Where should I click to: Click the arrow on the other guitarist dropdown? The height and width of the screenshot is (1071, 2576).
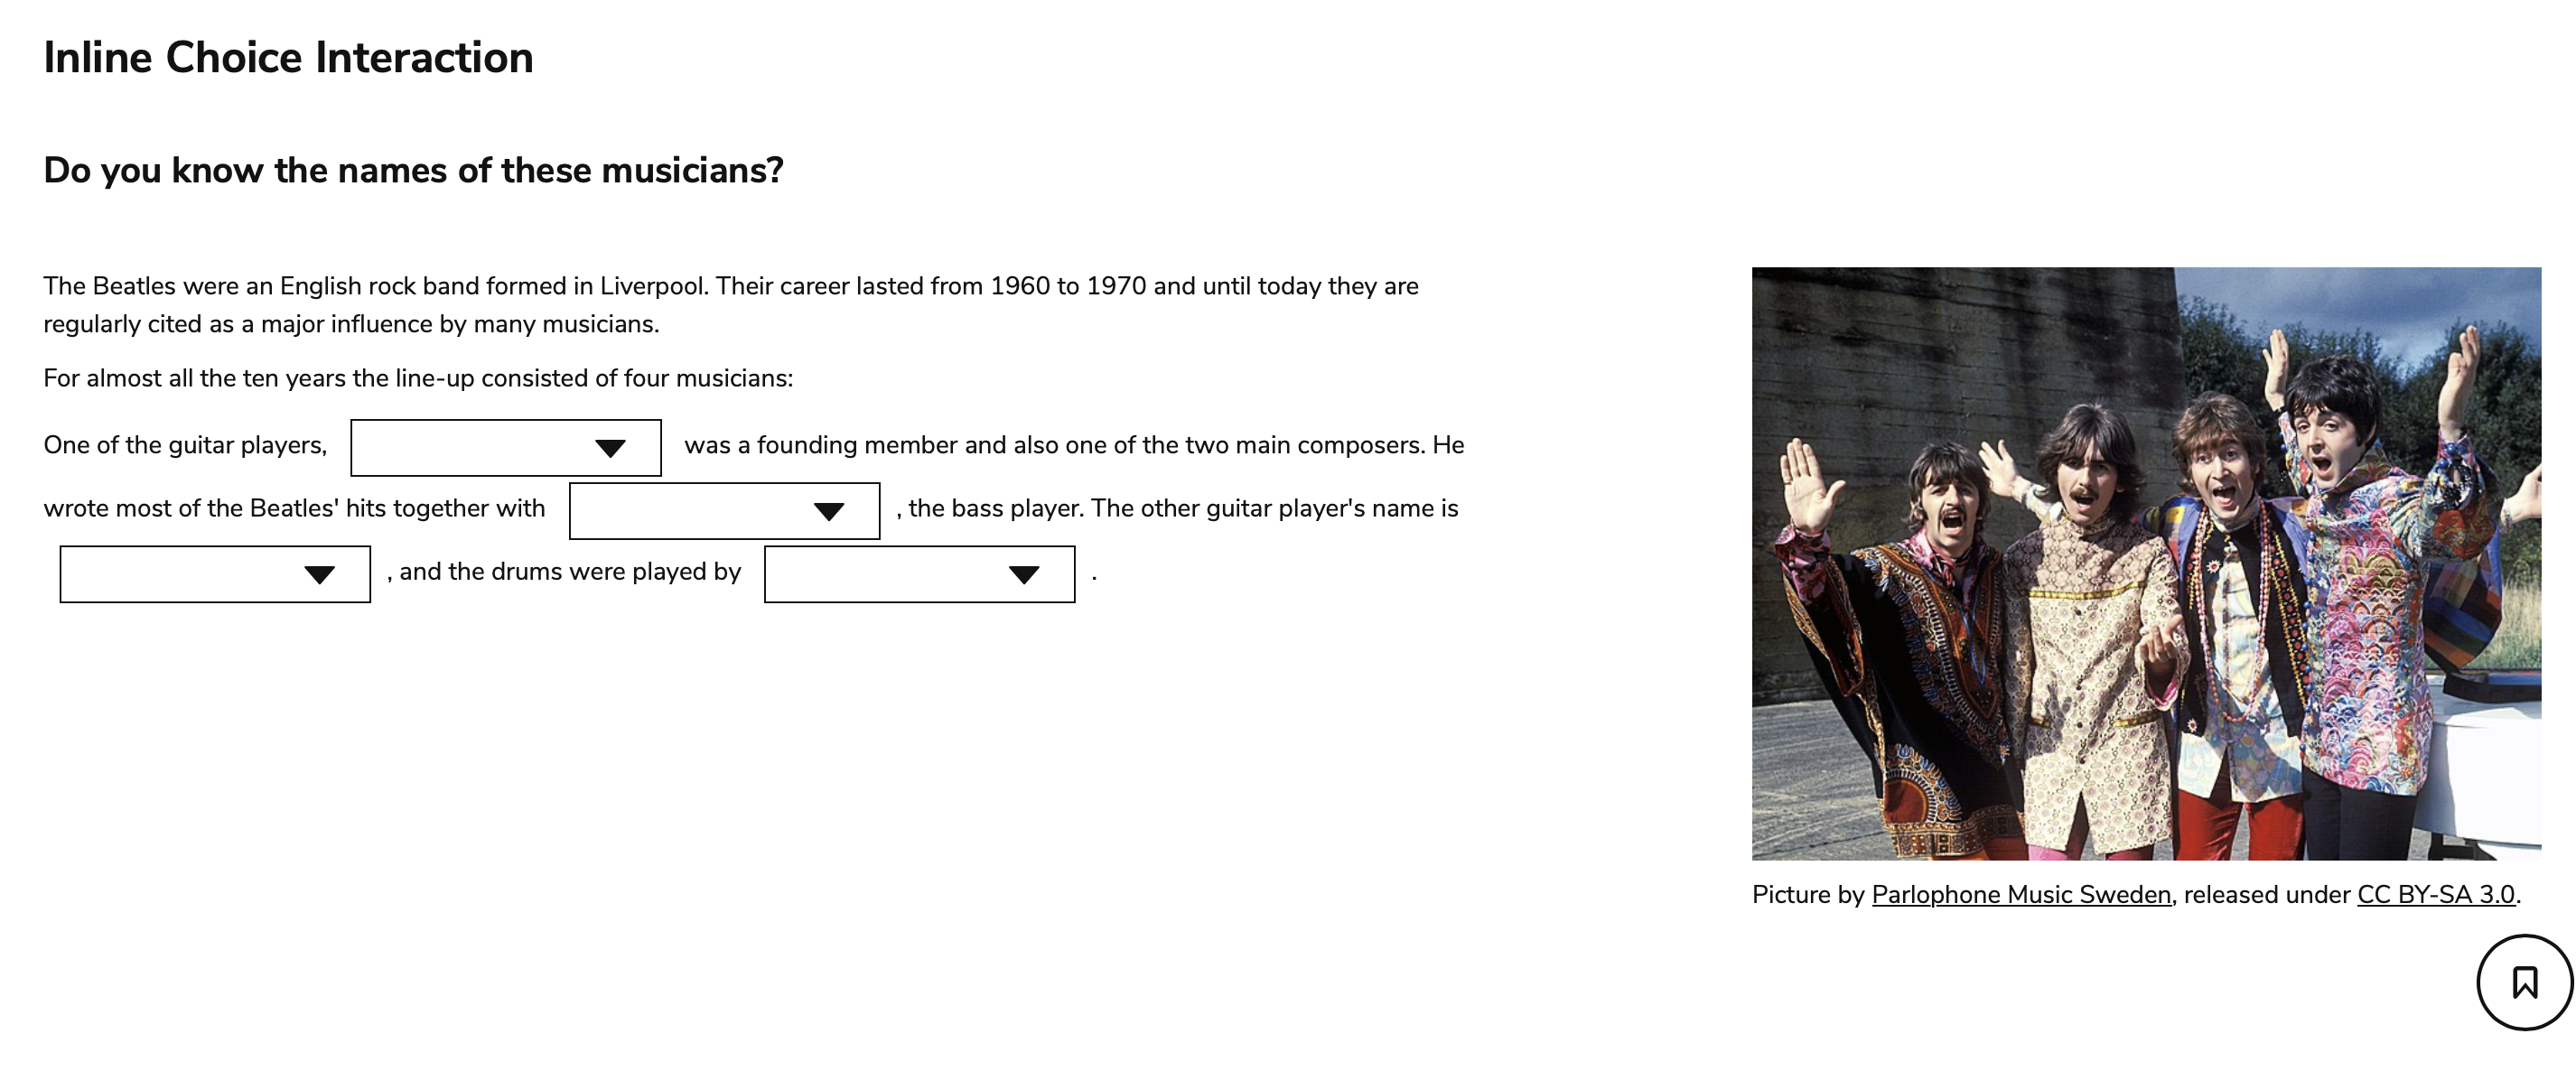[320, 573]
